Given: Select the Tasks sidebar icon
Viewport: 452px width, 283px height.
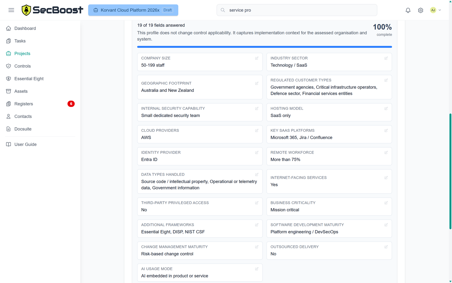Looking at the screenshot, I should (x=8, y=41).
